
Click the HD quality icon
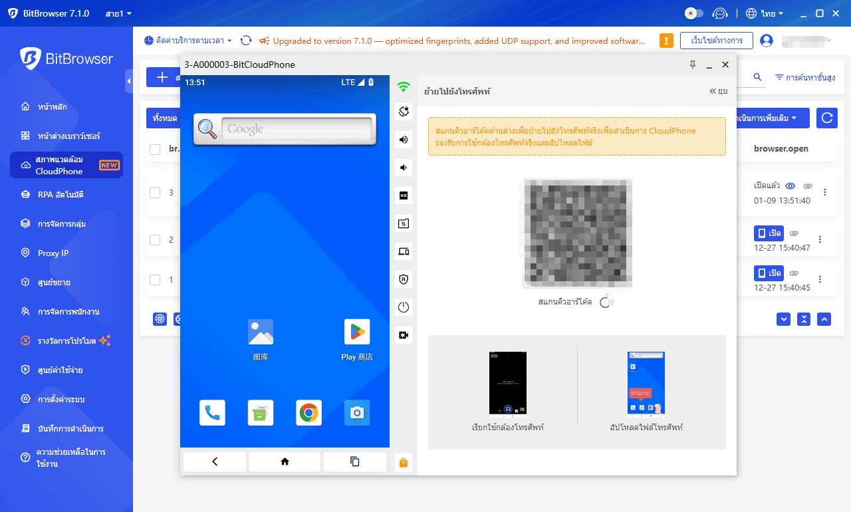click(403, 195)
